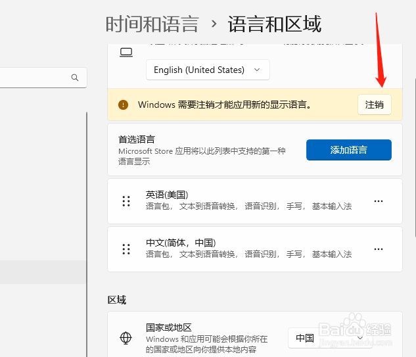Click the orange warning icon in banner

click(123, 105)
